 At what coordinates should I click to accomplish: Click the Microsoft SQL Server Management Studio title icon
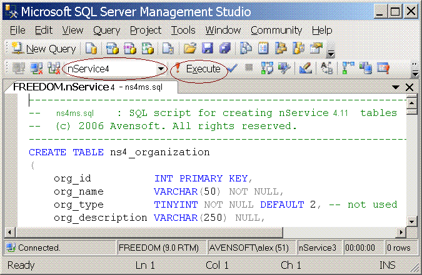[11, 12]
